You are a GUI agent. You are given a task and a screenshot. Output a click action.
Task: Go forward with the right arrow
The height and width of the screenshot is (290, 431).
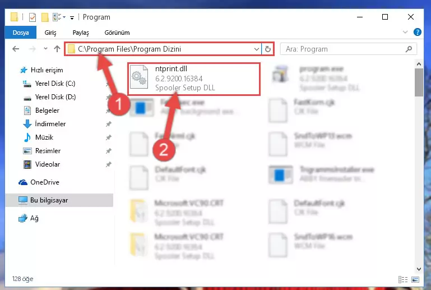coord(33,49)
